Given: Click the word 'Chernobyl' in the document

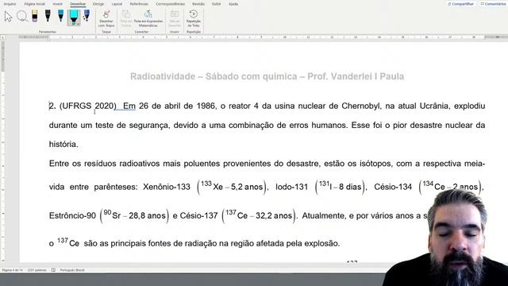Looking at the screenshot, I should tap(360, 106).
